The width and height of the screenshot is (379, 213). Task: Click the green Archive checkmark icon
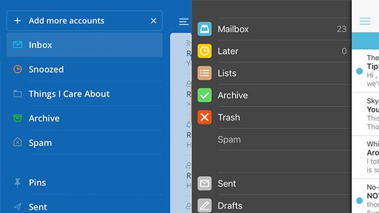click(204, 95)
